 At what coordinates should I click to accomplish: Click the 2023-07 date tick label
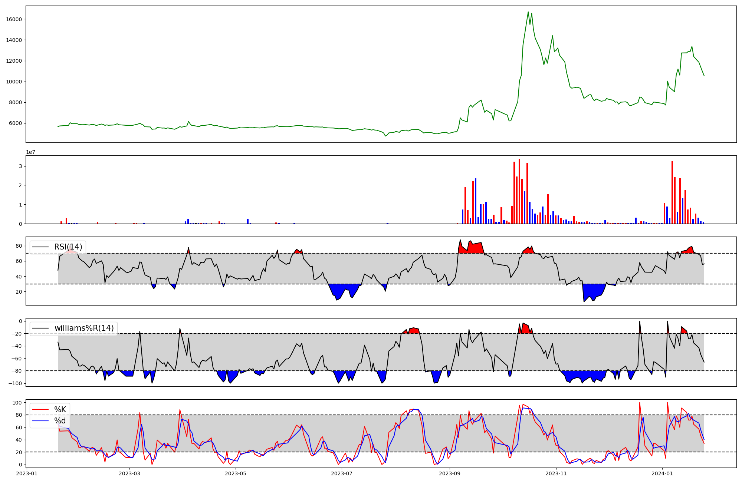342,473
